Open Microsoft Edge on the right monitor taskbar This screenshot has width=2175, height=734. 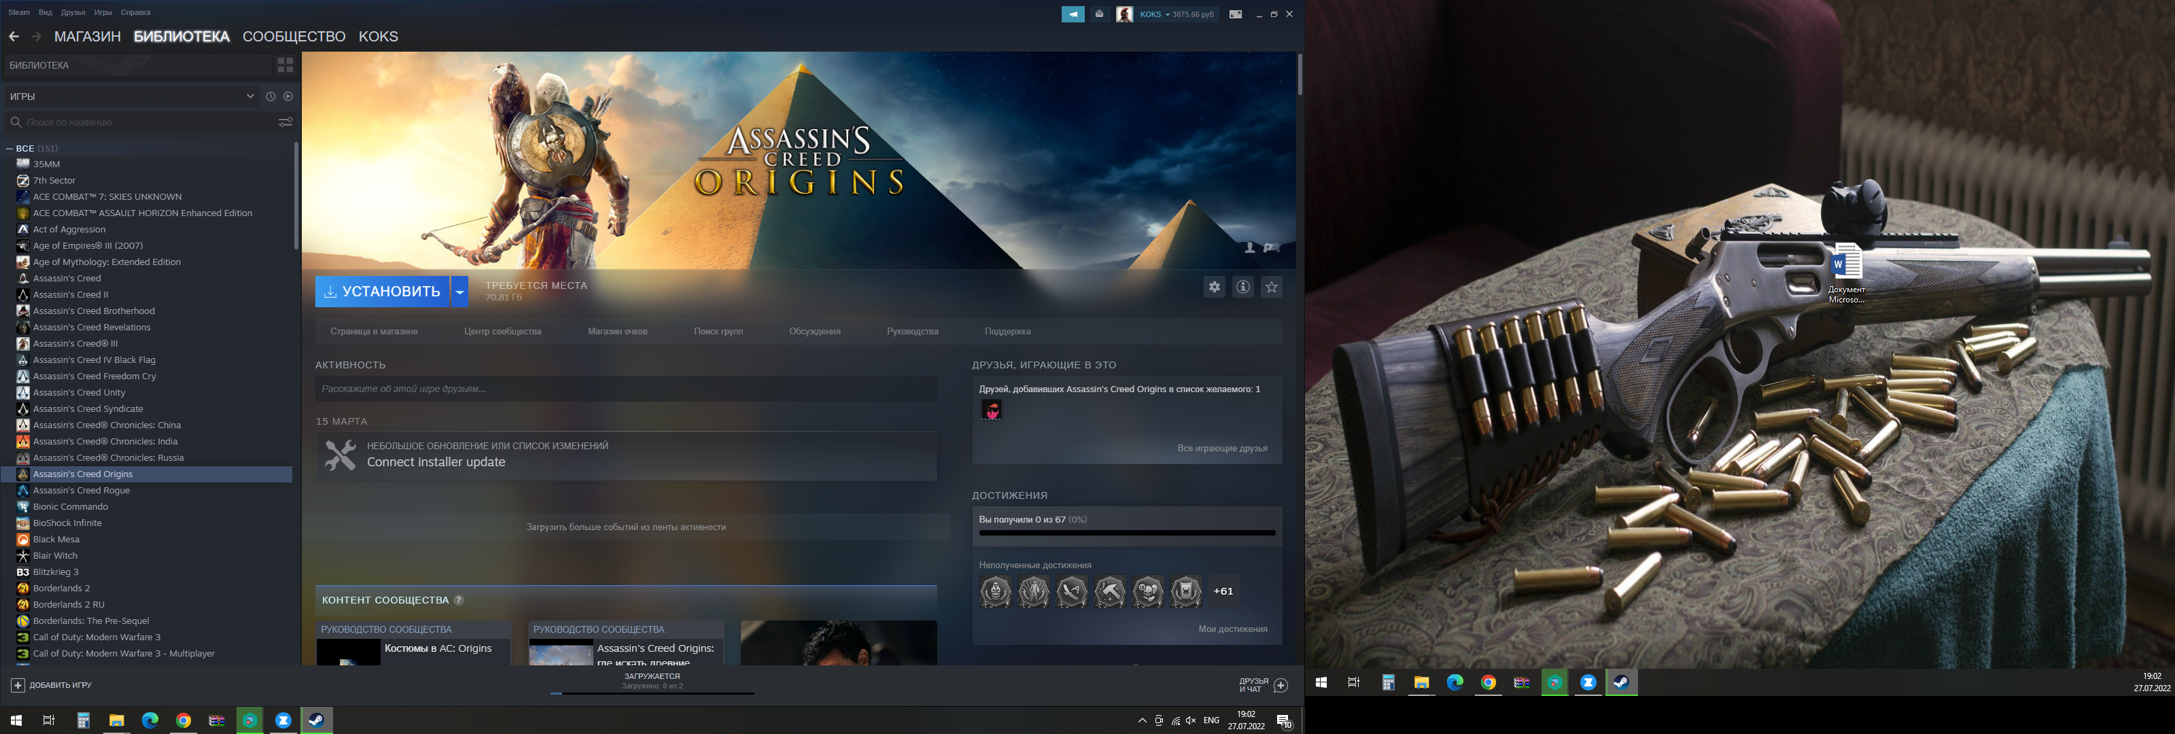point(1455,682)
